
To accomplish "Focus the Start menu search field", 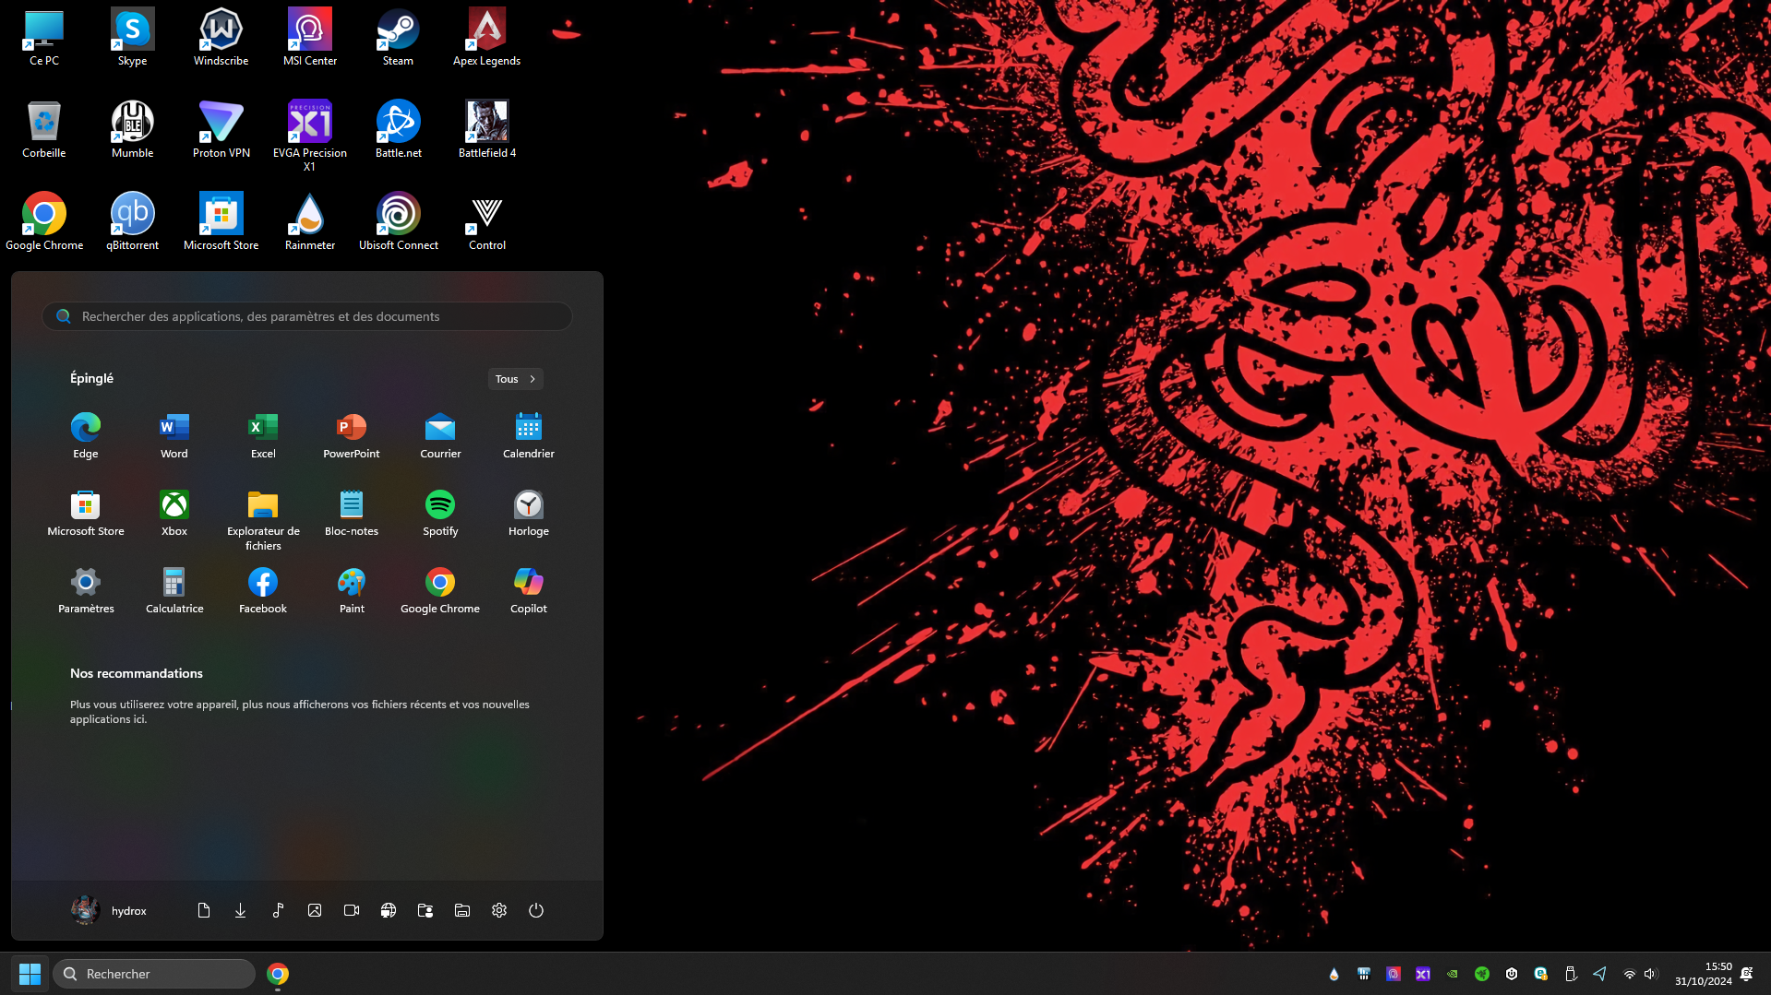I will [x=307, y=316].
